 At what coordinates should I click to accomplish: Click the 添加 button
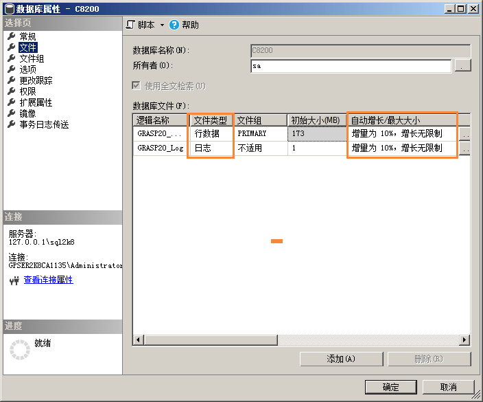pyautogui.click(x=341, y=359)
